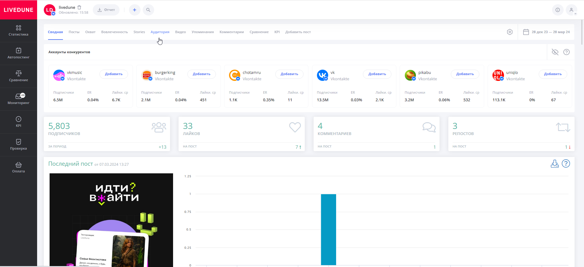584x267 pixels.
Task: Open the Мониторинг sidebar section
Action: point(19,99)
